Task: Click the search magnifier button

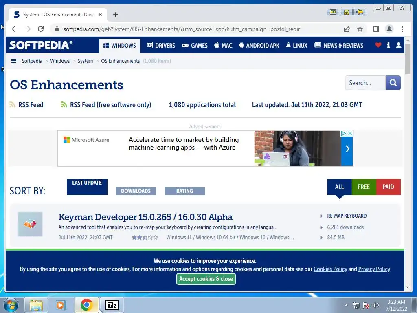Action: (393, 83)
